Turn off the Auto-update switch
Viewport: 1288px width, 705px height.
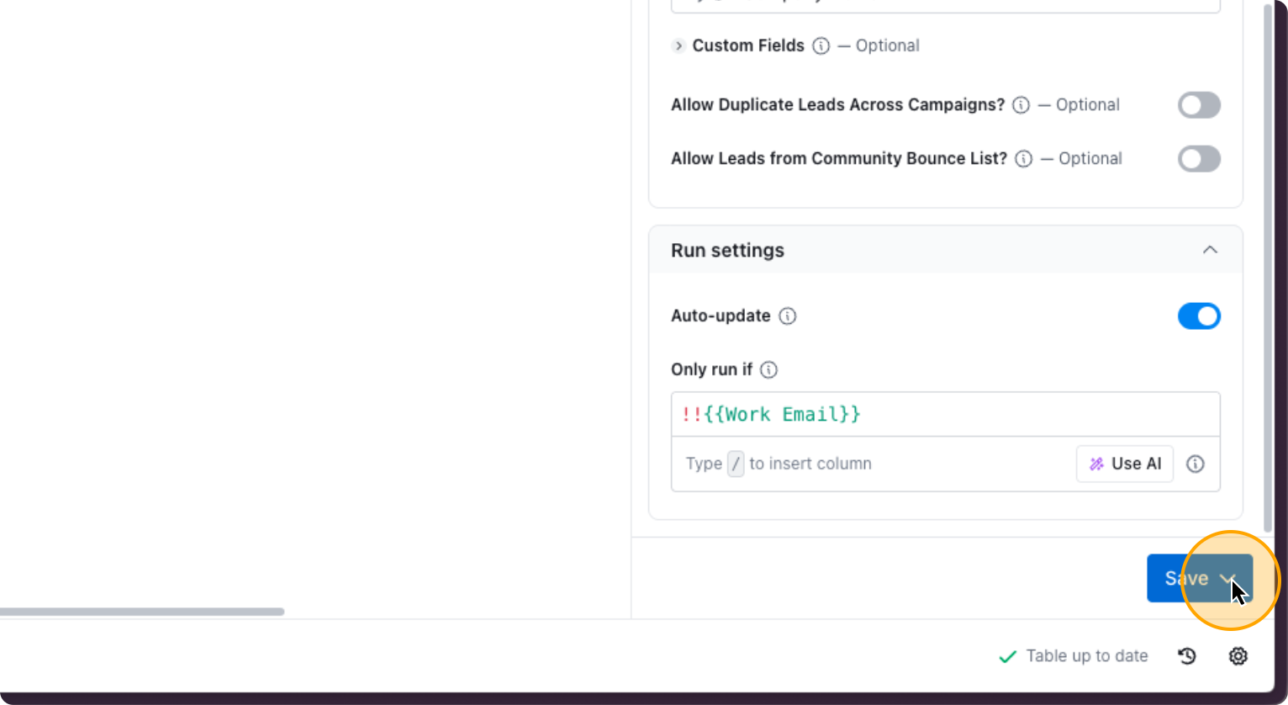tap(1198, 316)
